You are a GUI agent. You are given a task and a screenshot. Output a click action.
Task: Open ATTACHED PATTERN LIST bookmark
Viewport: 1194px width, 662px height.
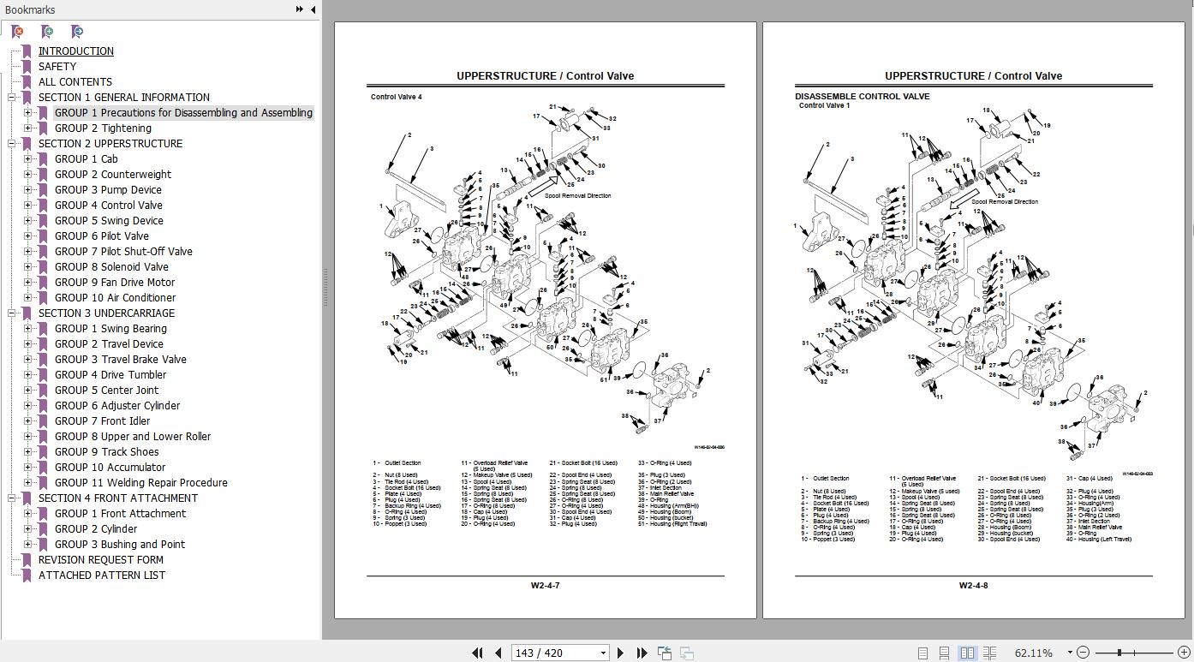tap(102, 575)
